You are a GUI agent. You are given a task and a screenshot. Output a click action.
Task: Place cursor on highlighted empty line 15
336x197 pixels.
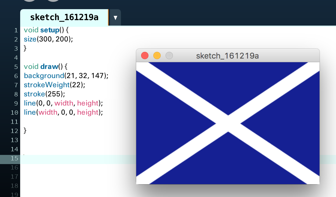78,159
